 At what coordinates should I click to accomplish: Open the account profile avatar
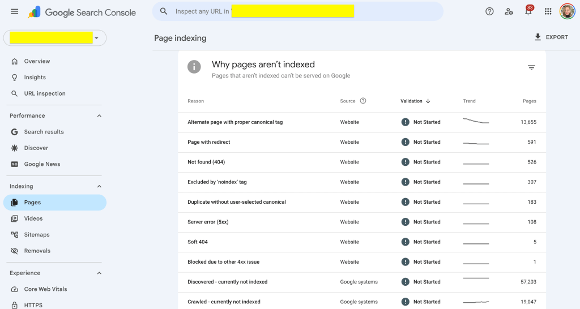point(567,11)
